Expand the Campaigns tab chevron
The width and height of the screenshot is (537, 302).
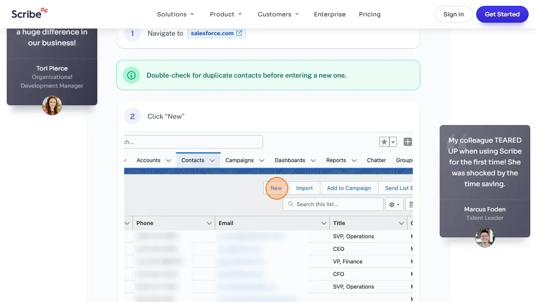(x=262, y=161)
